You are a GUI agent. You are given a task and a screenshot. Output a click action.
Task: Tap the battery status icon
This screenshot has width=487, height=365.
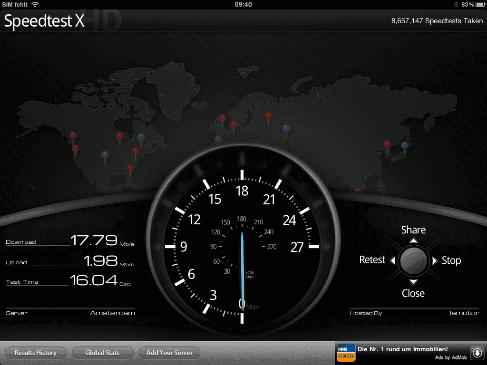[x=480, y=4]
